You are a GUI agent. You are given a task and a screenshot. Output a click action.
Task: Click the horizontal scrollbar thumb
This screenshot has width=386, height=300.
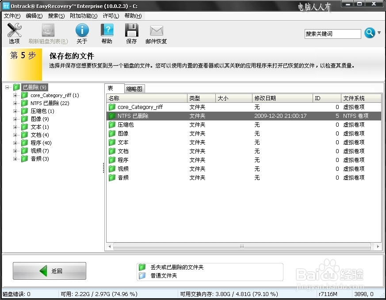(x=242, y=246)
